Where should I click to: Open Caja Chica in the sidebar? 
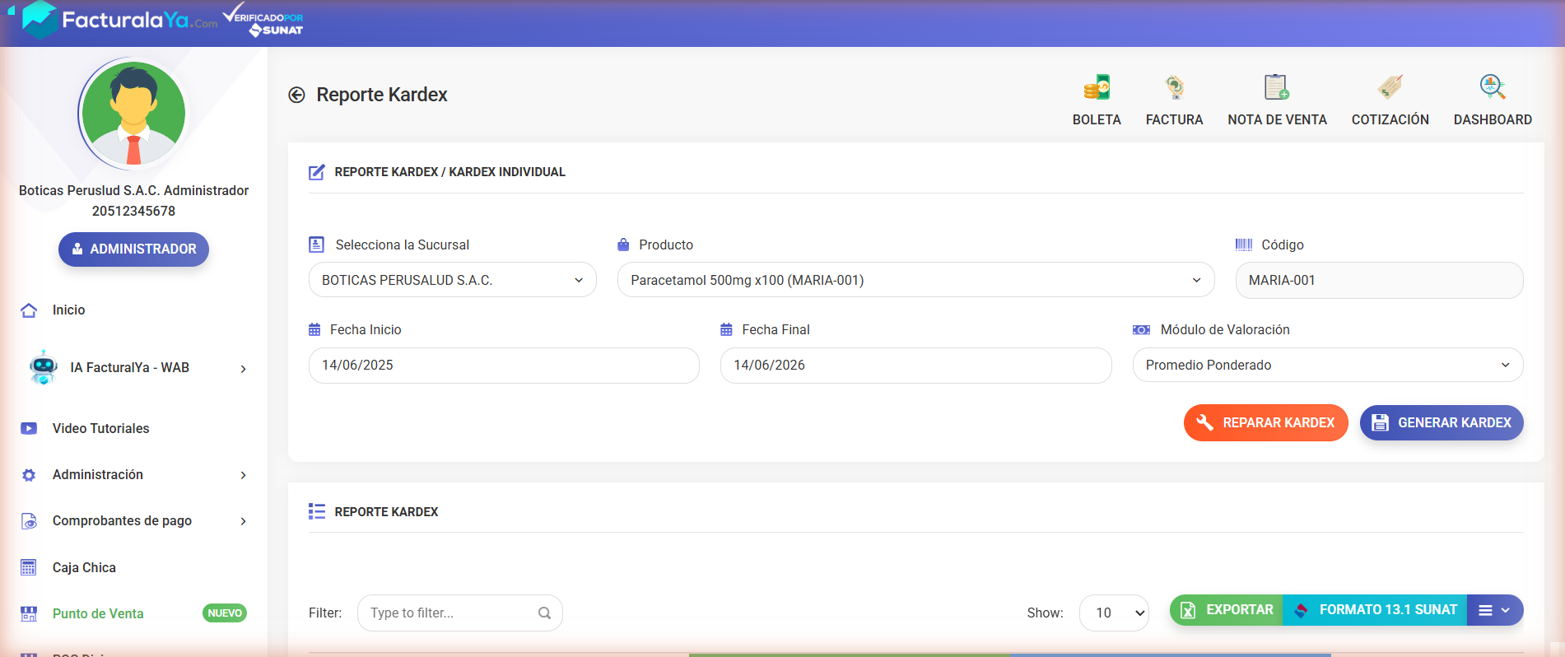pos(84,567)
